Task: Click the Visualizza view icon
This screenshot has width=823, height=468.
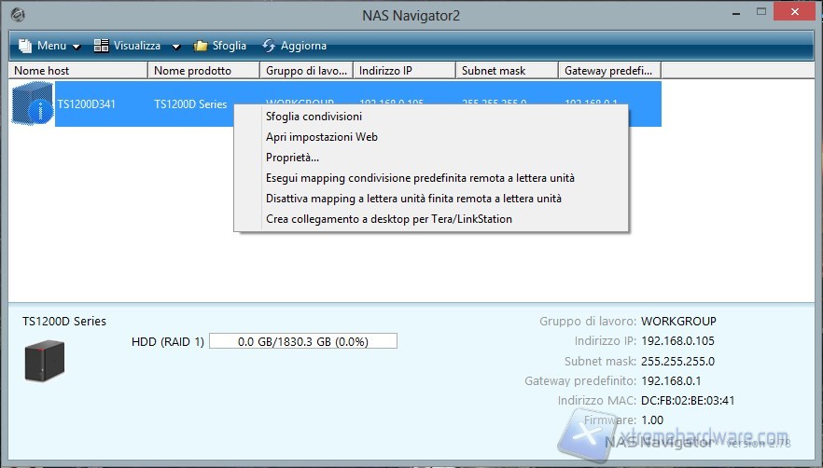Action: [102, 46]
